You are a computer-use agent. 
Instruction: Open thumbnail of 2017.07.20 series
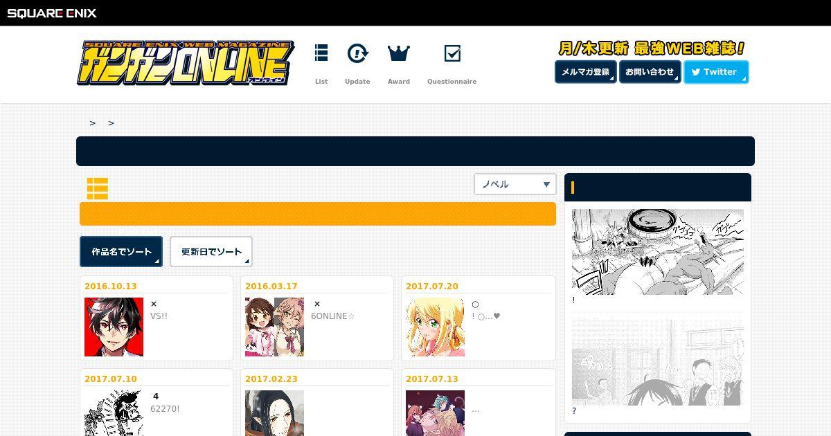point(435,327)
